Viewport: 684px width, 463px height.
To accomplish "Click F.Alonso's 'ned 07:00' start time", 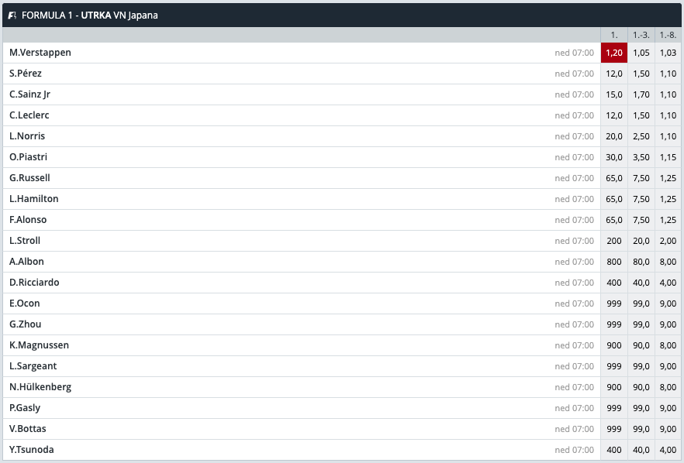I will click(x=575, y=220).
